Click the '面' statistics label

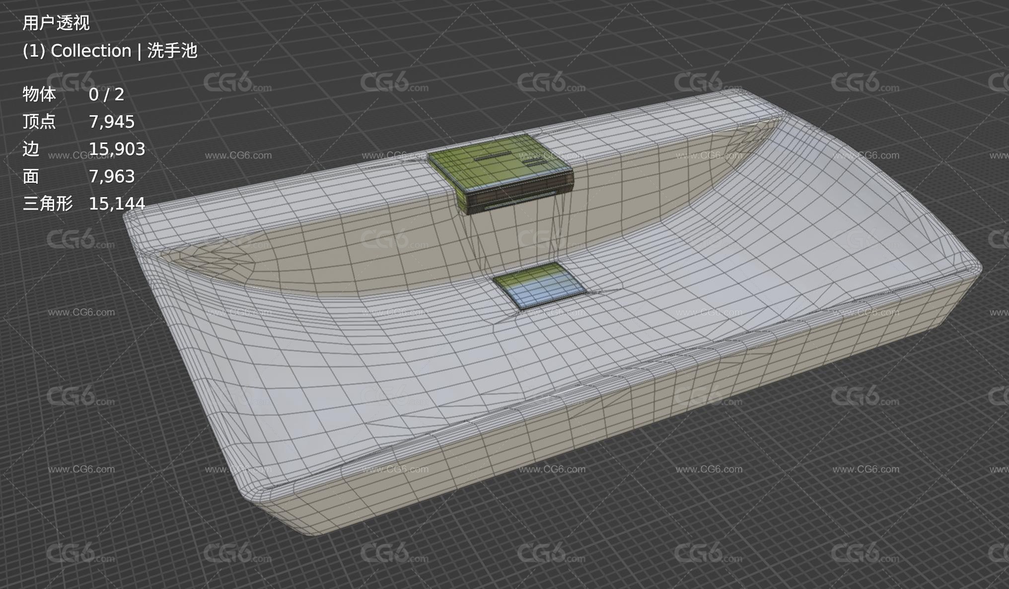[31, 176]
